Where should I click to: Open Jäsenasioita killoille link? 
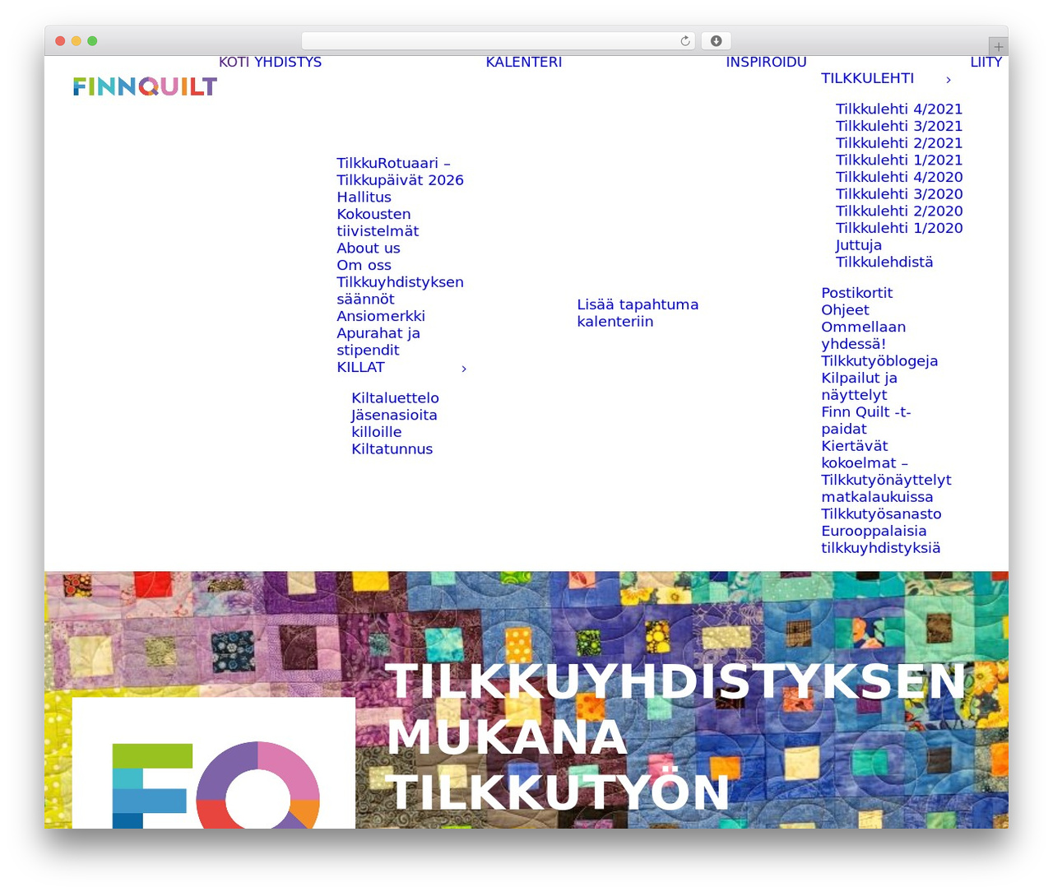(394, 423)
